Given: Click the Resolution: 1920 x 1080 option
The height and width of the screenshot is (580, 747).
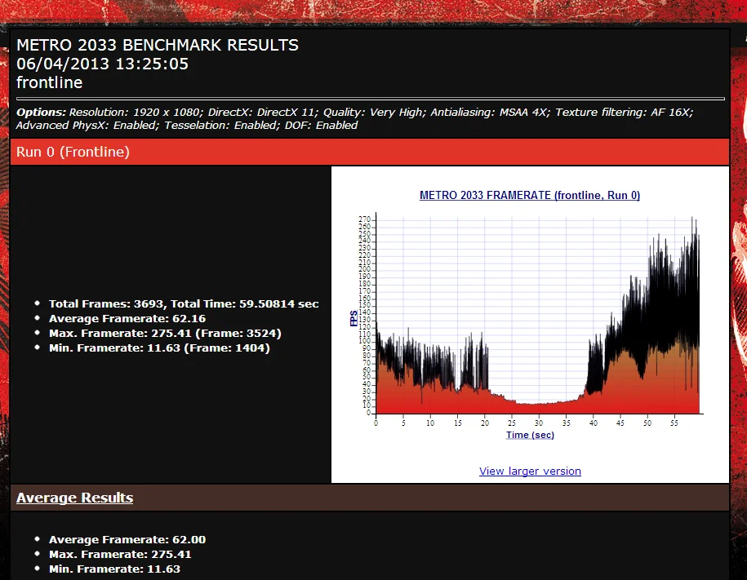Looking at the screenshot, I should [136, 113].
